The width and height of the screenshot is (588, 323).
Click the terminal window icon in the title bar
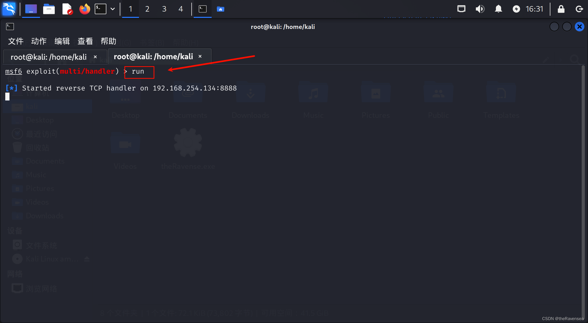(x=10, y=26)
